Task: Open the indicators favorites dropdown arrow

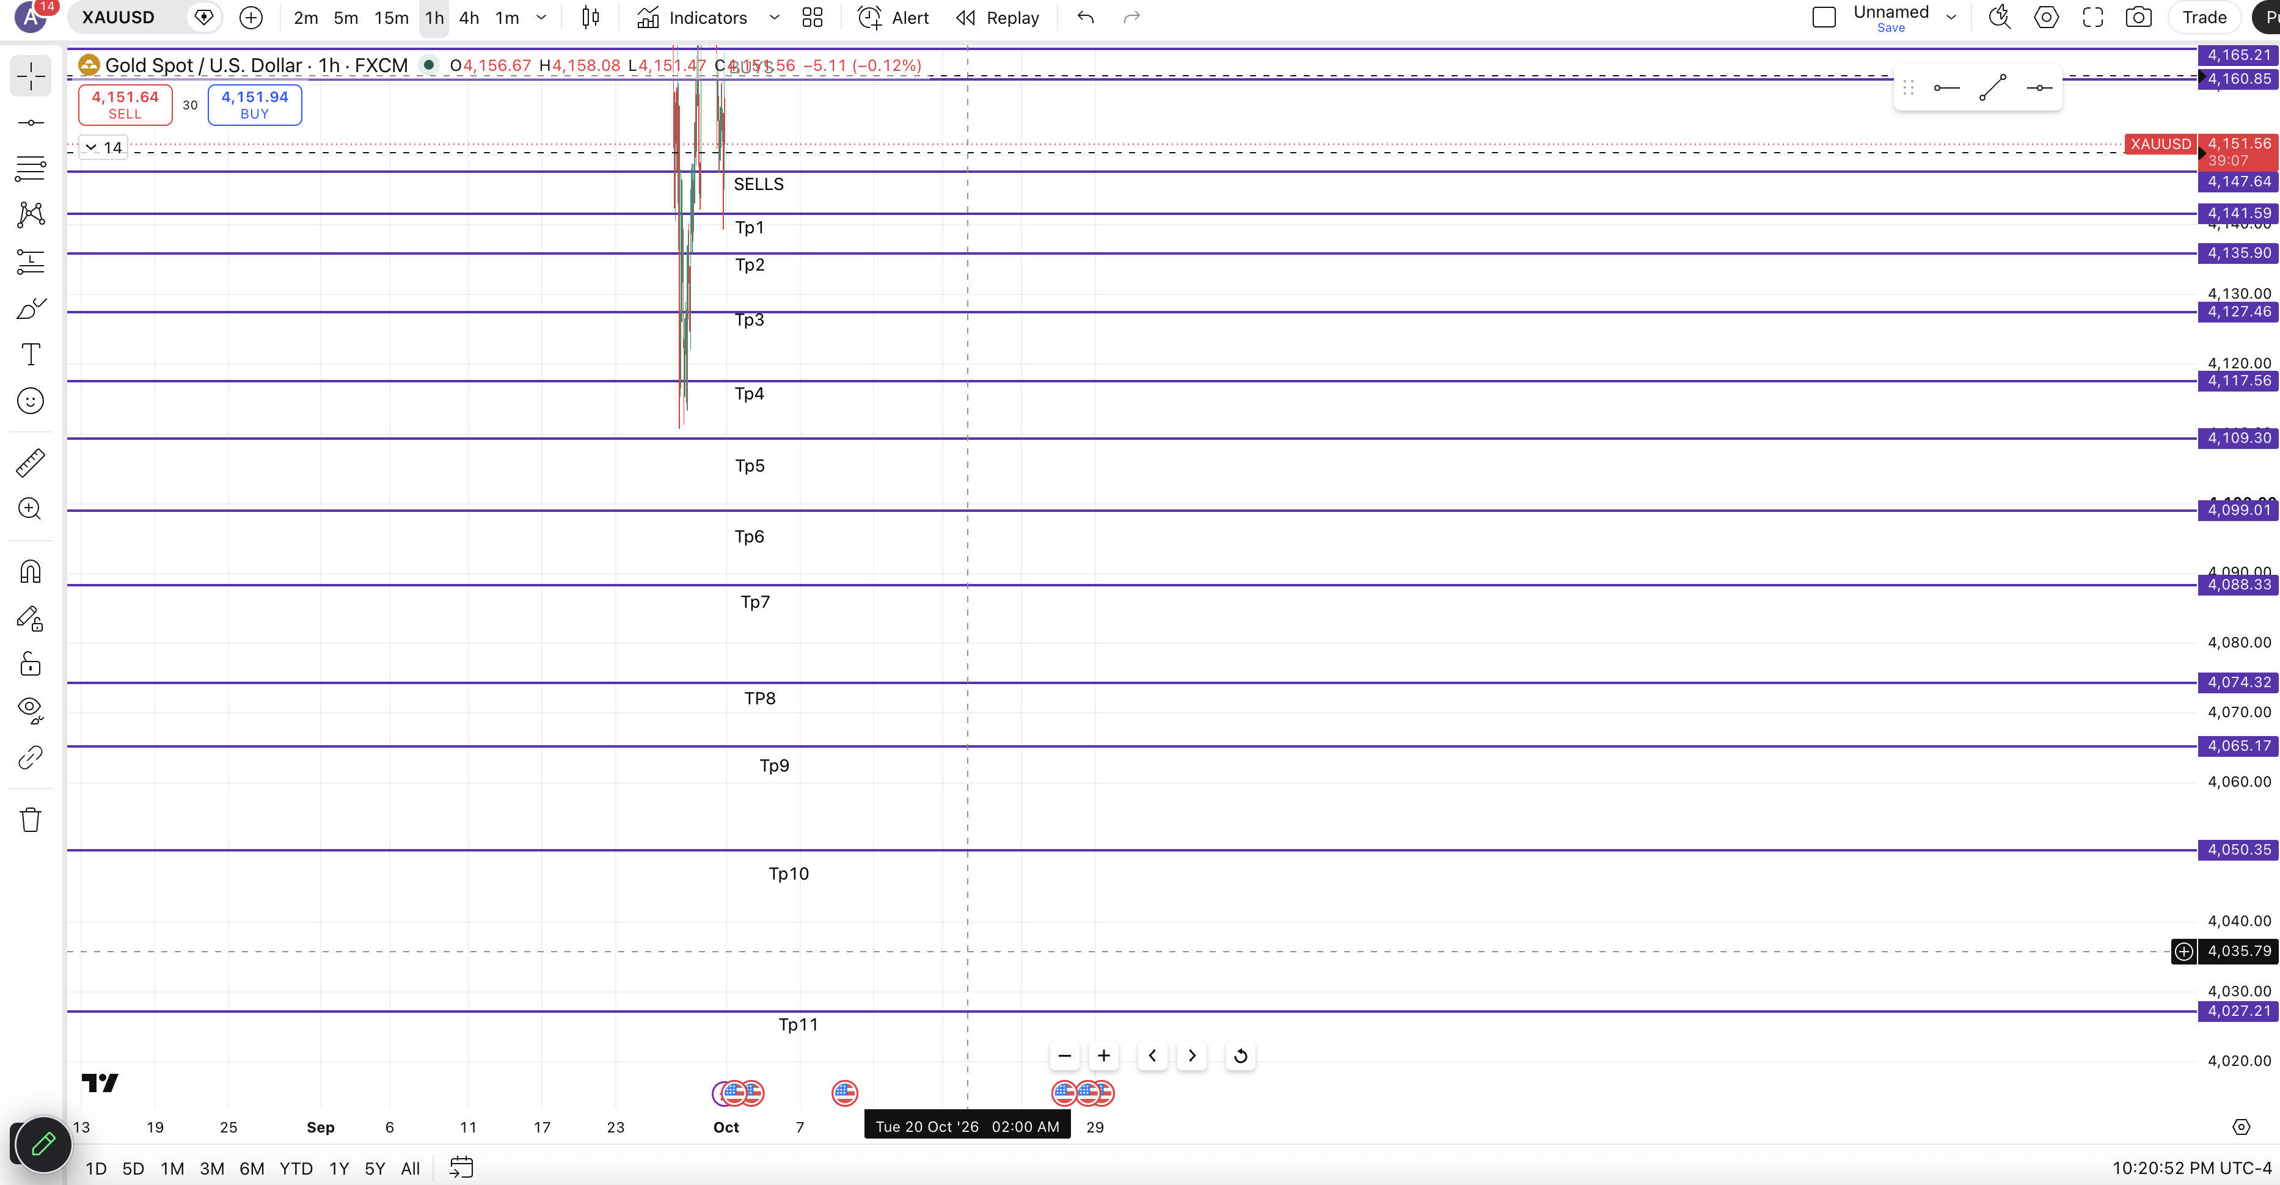Action: coord(775,18)
